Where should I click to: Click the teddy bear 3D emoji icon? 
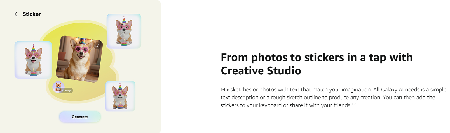(58, 86)
